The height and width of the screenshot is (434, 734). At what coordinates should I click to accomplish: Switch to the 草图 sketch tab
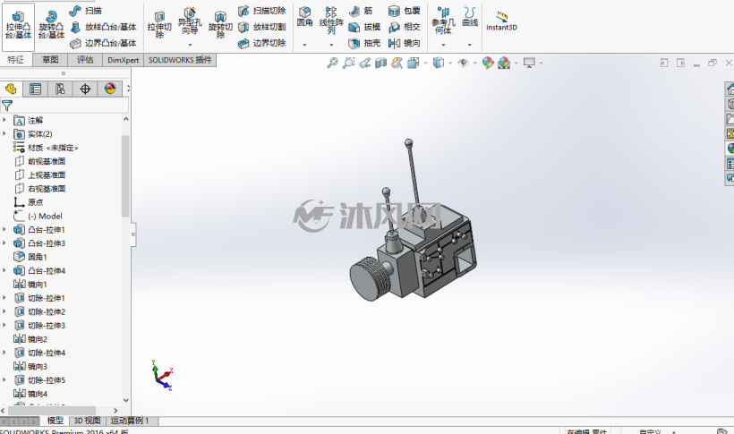pyautogui.click(x=50, y=60)
